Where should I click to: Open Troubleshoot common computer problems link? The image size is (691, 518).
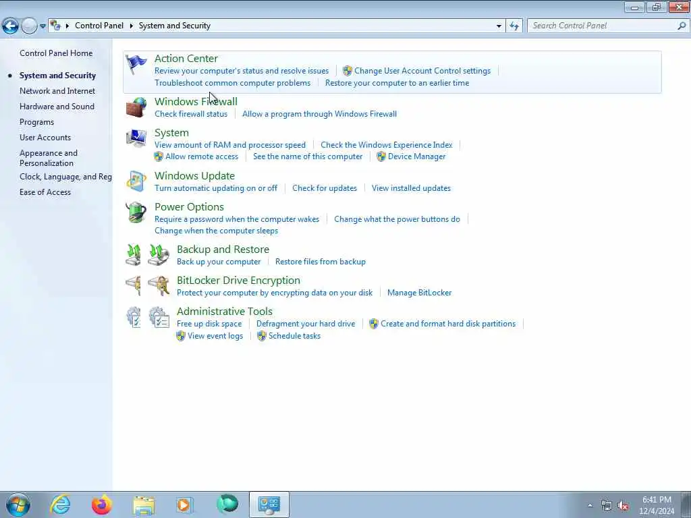pos(233,83)
